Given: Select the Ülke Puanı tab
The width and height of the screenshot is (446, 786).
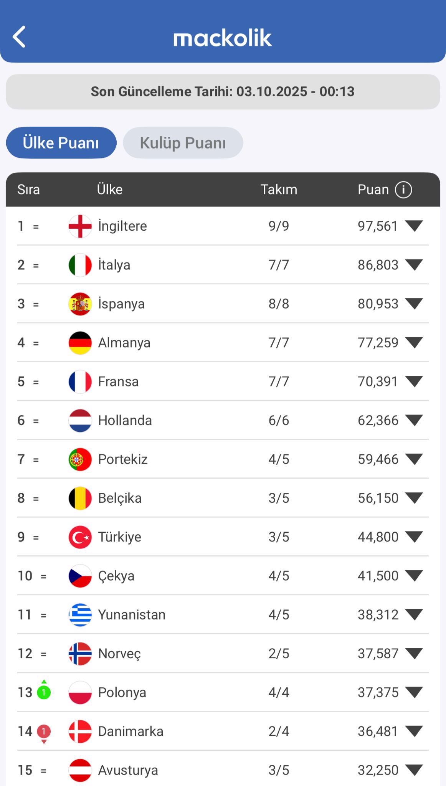Looking at the screenshot, I should coord(61,143).
